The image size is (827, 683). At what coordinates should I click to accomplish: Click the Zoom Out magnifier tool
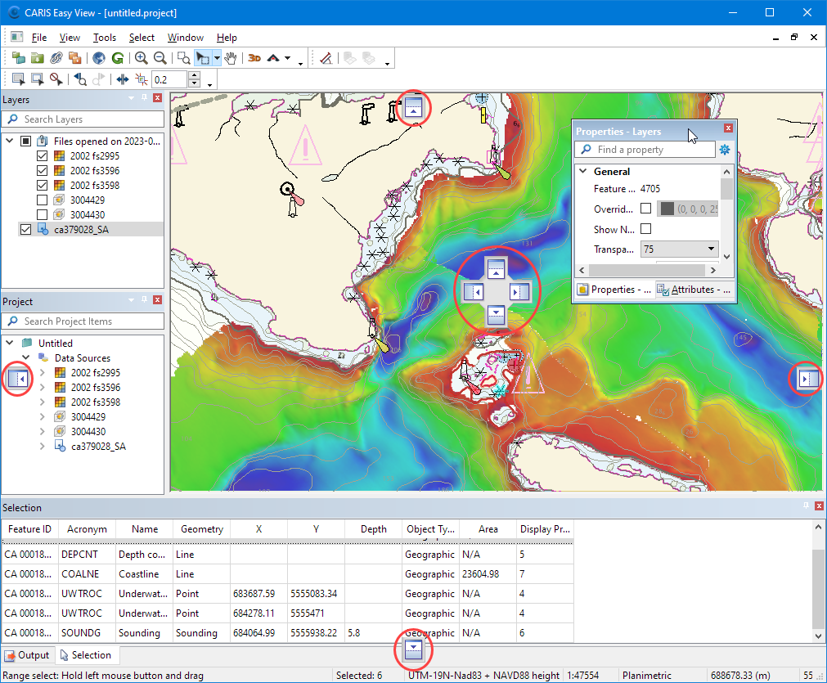pos(160,58)
